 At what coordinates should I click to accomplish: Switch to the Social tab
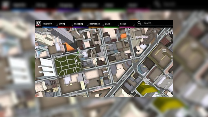124,24
